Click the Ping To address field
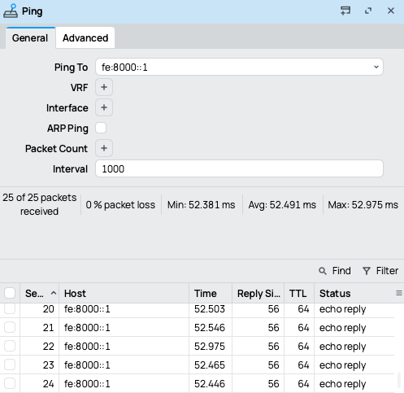The height and width of the screenshot is (393, 404). (x=239, y=67)
